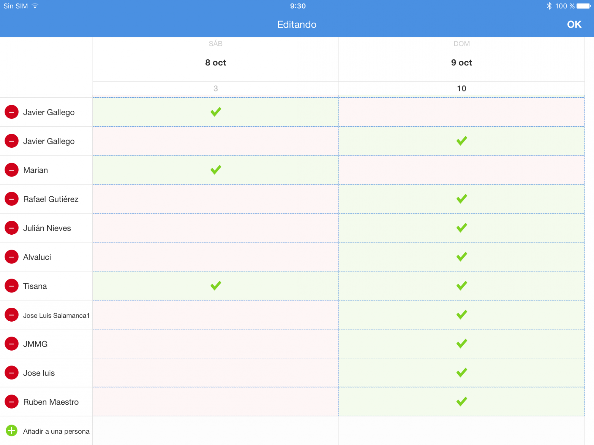Tap the name Julián Nieves
The height and width of the screenshot is (445, 594).
[x=47, y=228]
